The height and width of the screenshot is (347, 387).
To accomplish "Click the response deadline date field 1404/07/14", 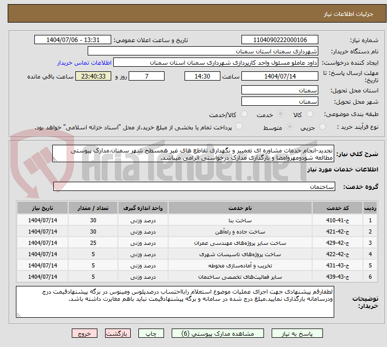I will pyautogui.click(x=280, y=76).
